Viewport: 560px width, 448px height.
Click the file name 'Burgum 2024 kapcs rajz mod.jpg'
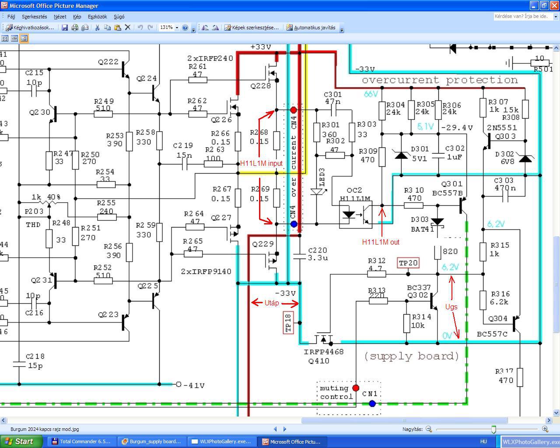[45, 429]
